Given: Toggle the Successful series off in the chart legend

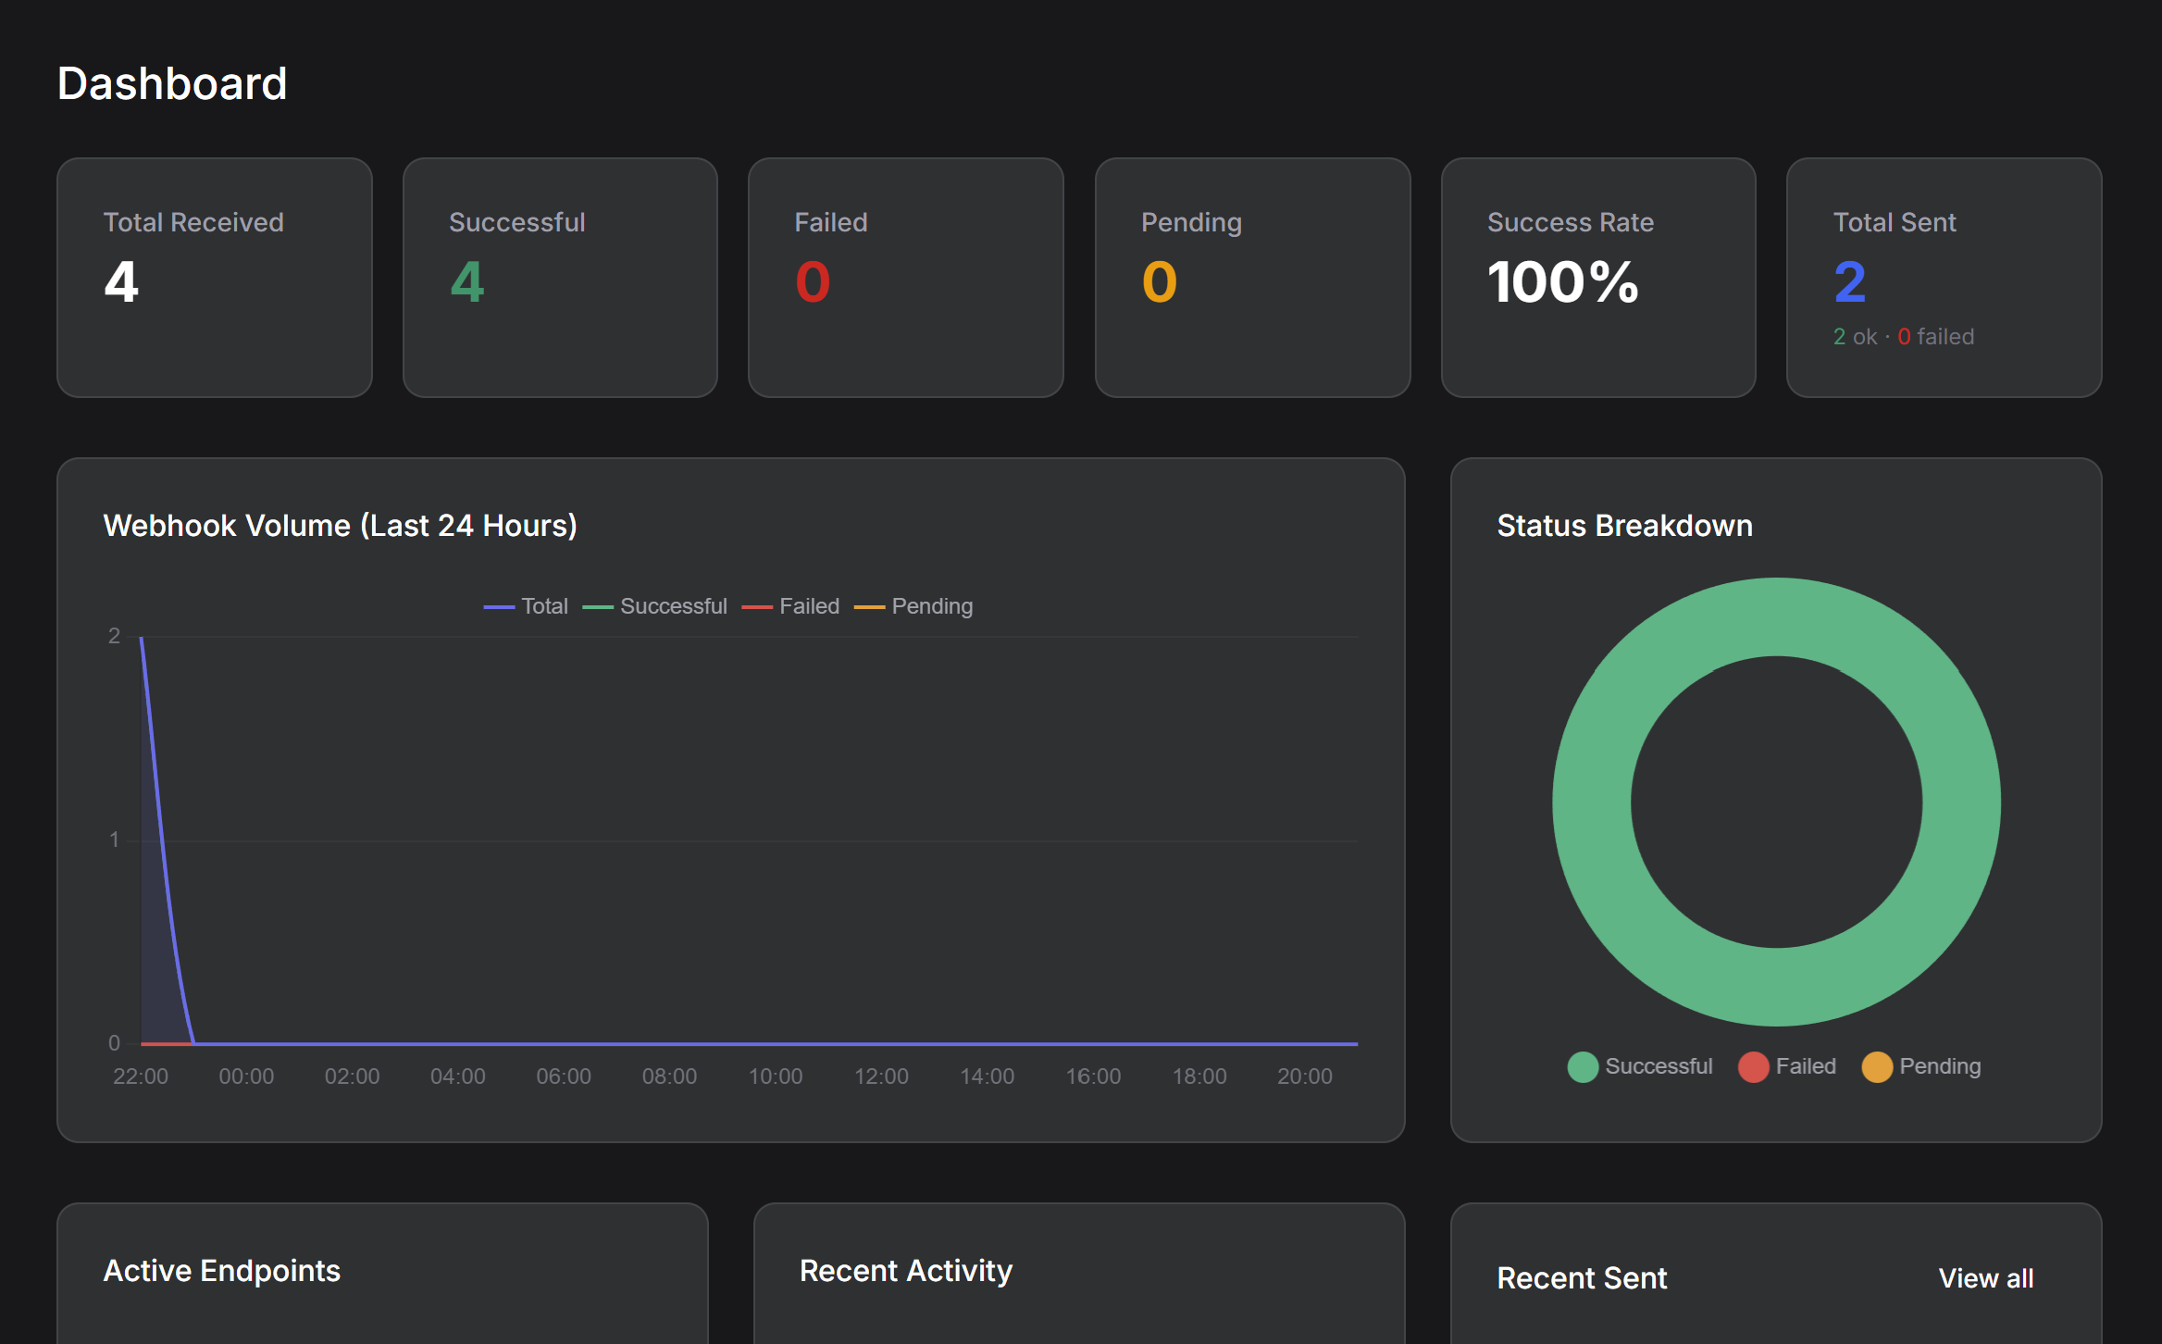Looking at the screenshot, I should tap(655, 605).
